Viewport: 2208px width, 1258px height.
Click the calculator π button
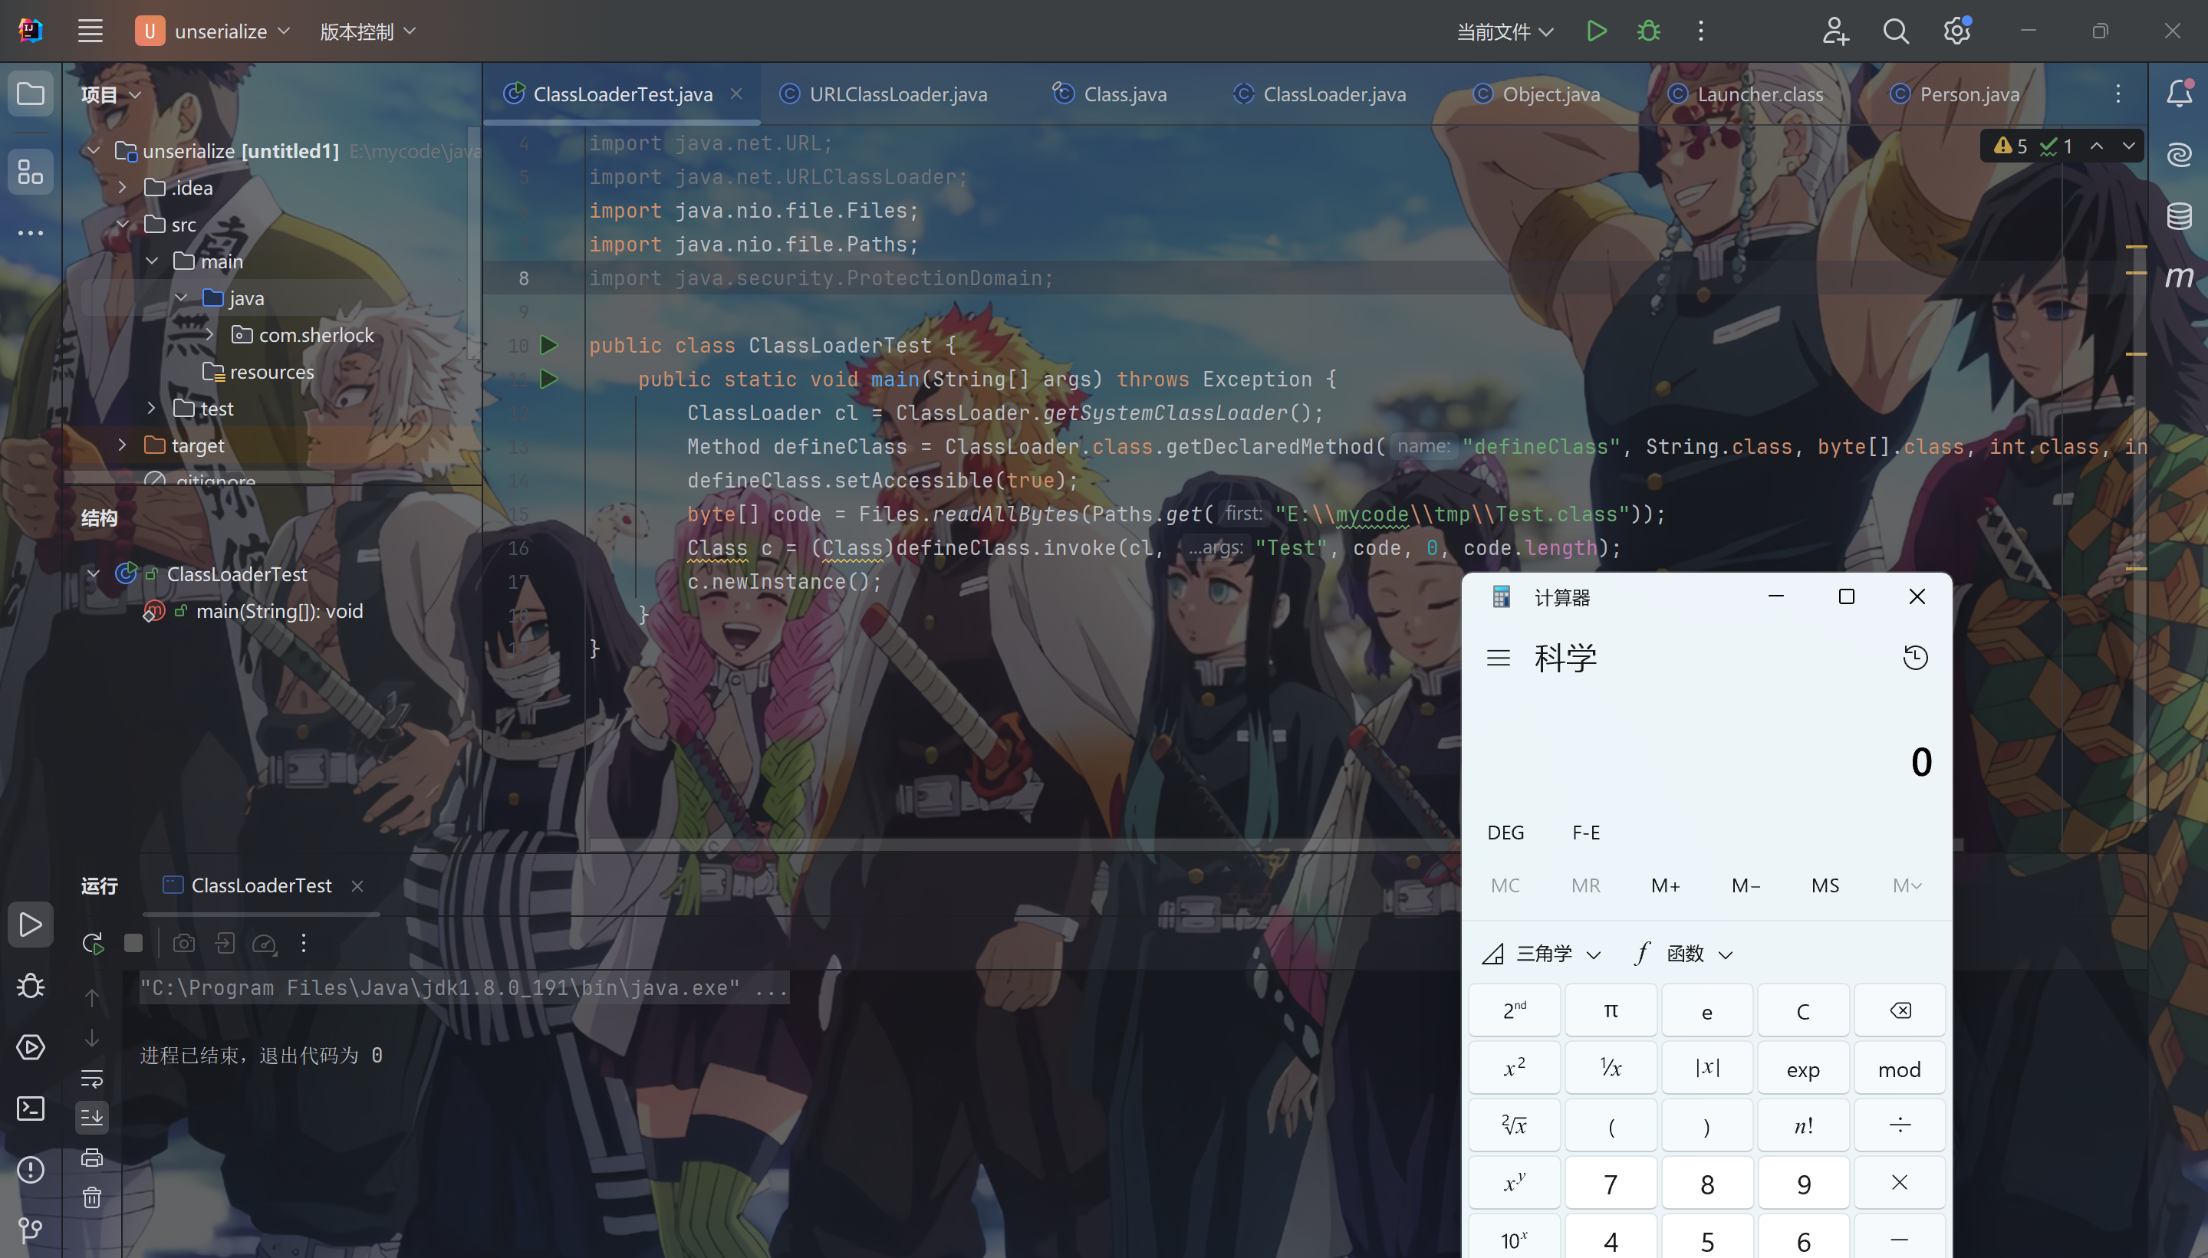pos(1611,1010)
